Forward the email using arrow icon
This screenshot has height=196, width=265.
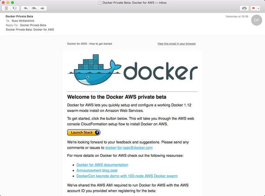[x=42, y=8]
